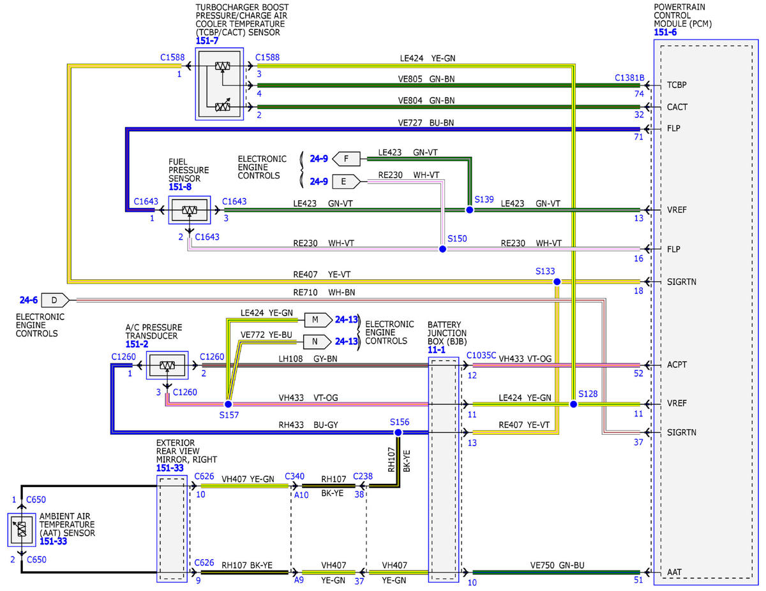Screen dimensions: 766x591
Task: Click the S128 splice dot
Action: click(x=573, y=404)
